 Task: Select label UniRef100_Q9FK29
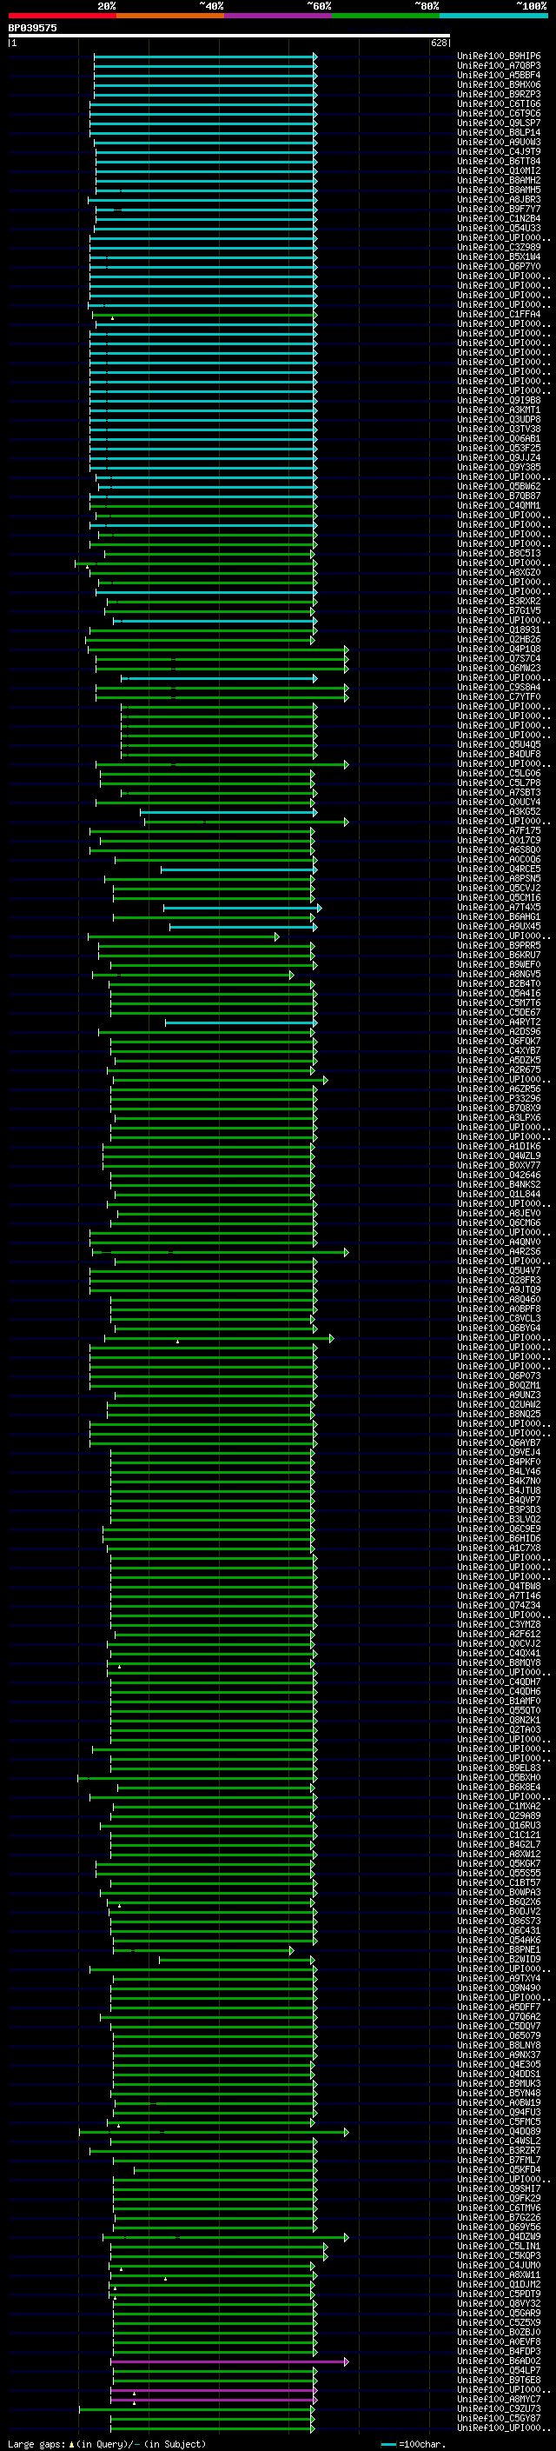pyautogui.click(x=499, y=2198)
